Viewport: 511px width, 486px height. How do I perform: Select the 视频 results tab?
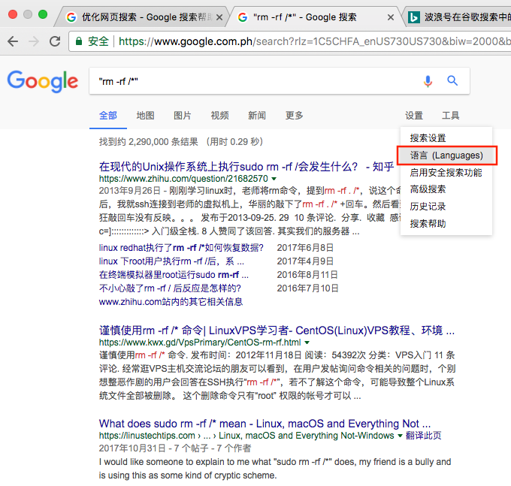[219, 116]
